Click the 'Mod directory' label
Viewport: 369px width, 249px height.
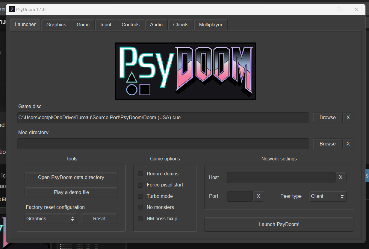[x=33, y=132]
